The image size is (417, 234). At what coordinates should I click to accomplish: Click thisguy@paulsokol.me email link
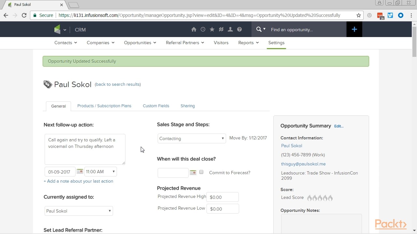point(303,164)
